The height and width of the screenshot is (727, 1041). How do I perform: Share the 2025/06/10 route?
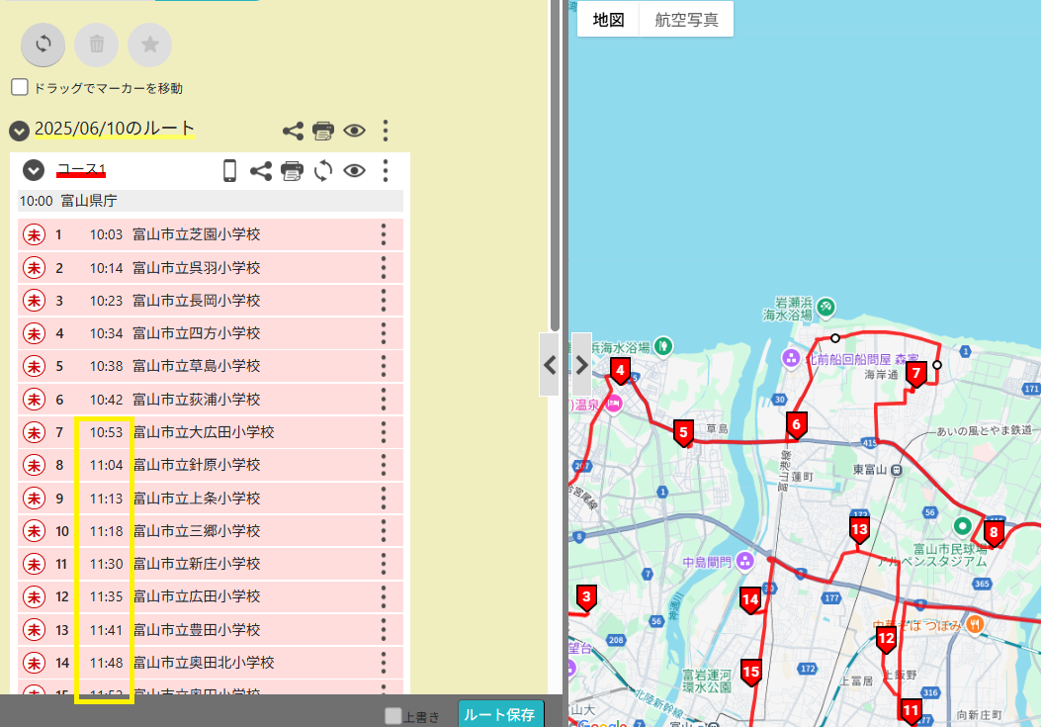tap(292, 130)
